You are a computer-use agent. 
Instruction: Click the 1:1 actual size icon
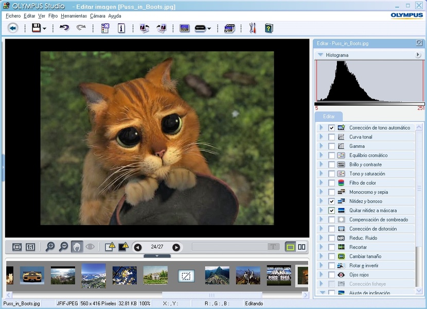point(30,247)
